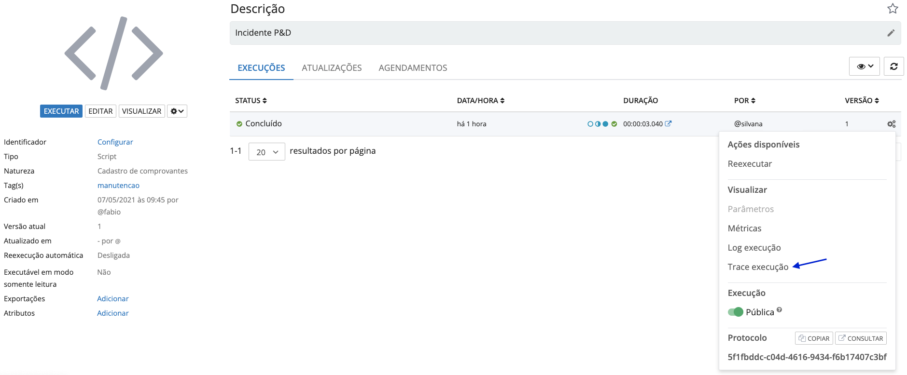
Task: Click the green check execution step icon
Action: [x=614, y=124]
